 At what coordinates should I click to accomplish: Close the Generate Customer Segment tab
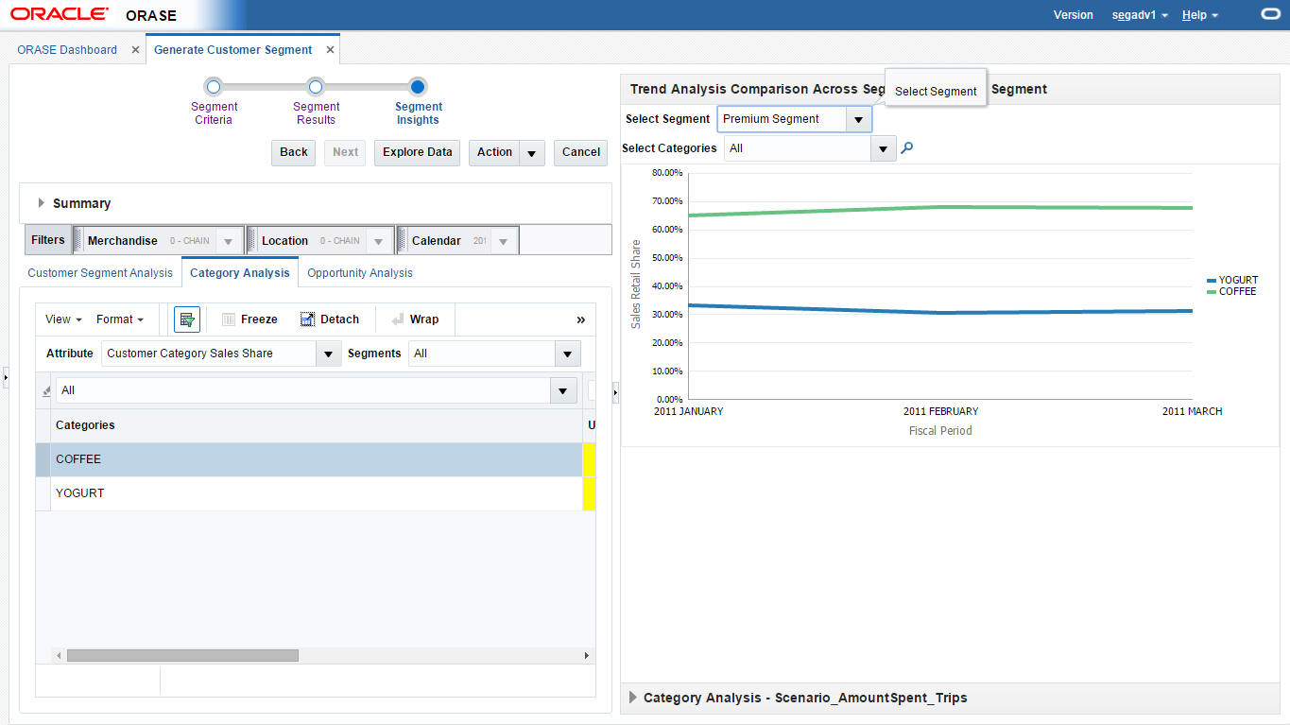[330, 50]
